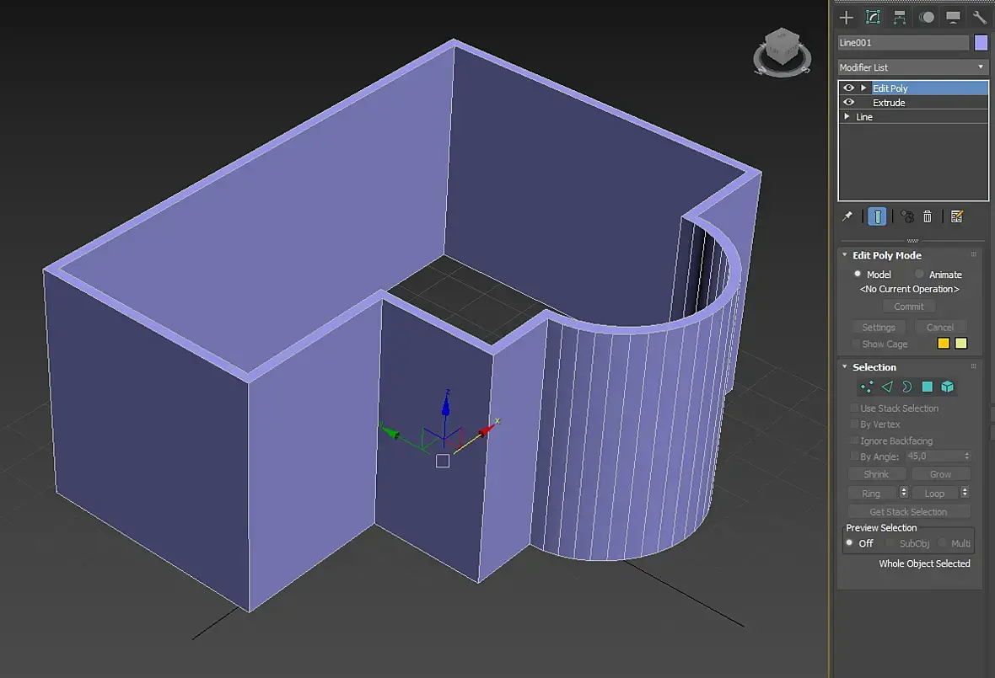Screen dimensions: 995x678
Task: Select the Model radio button
Action: 858,274
